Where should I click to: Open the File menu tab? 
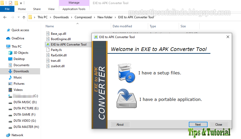7,9
